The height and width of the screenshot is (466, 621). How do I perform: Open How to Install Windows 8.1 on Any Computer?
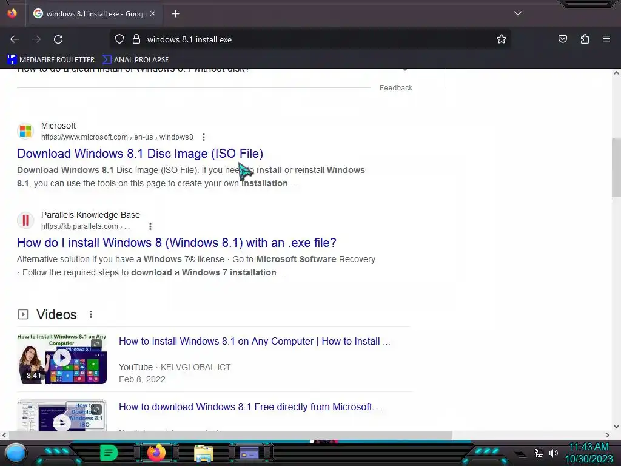(254, 341)
